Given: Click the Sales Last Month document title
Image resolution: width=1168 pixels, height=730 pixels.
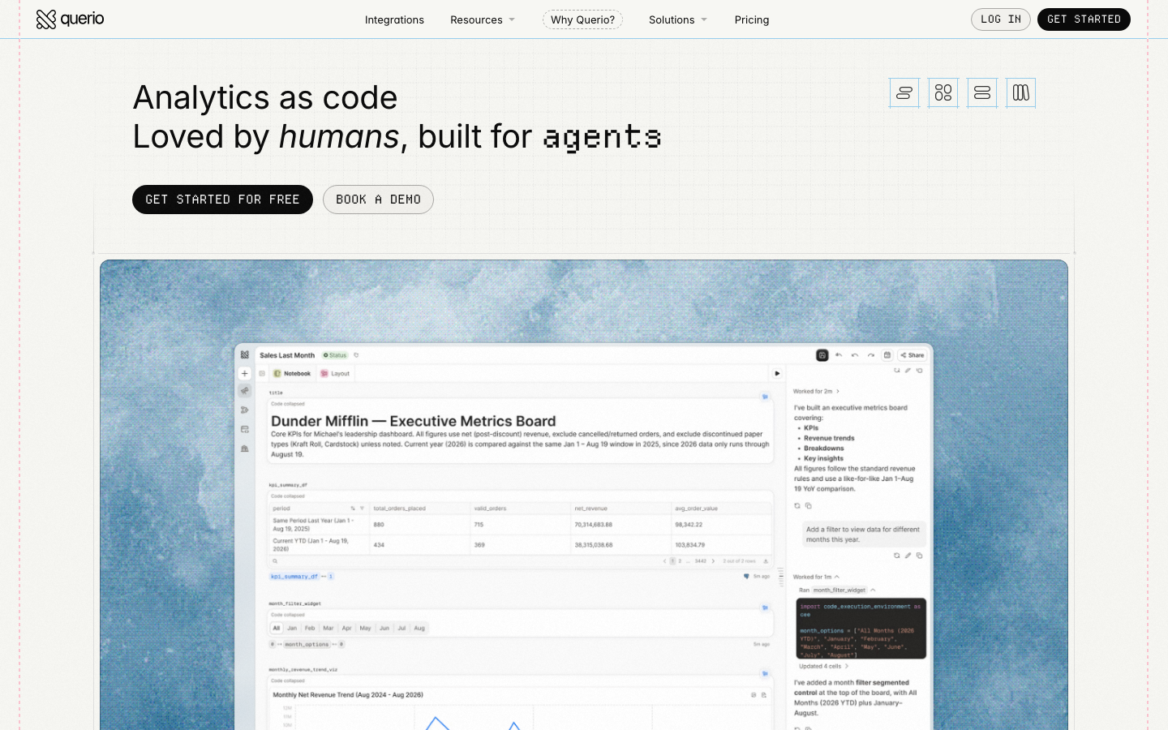Looking at the screenshot, I should pyautogui.click(x=287, y=355).
